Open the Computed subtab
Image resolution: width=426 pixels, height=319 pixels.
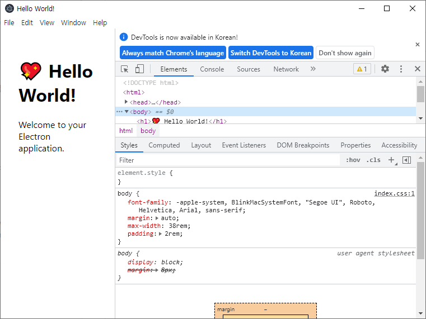(164, 145)
